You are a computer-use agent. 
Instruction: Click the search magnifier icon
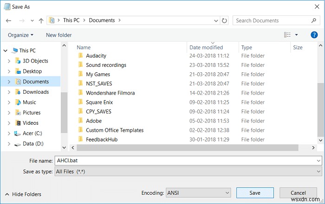(314, 20)
